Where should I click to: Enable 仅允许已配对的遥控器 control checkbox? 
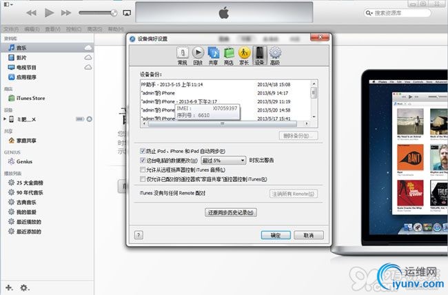point(143,179)
